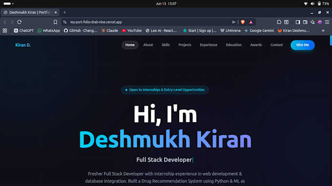The image size is (332, 186).
Task: Open the Kiran Deshmu... bookmark
Action: pyautogui.click(x=294, y=31)
